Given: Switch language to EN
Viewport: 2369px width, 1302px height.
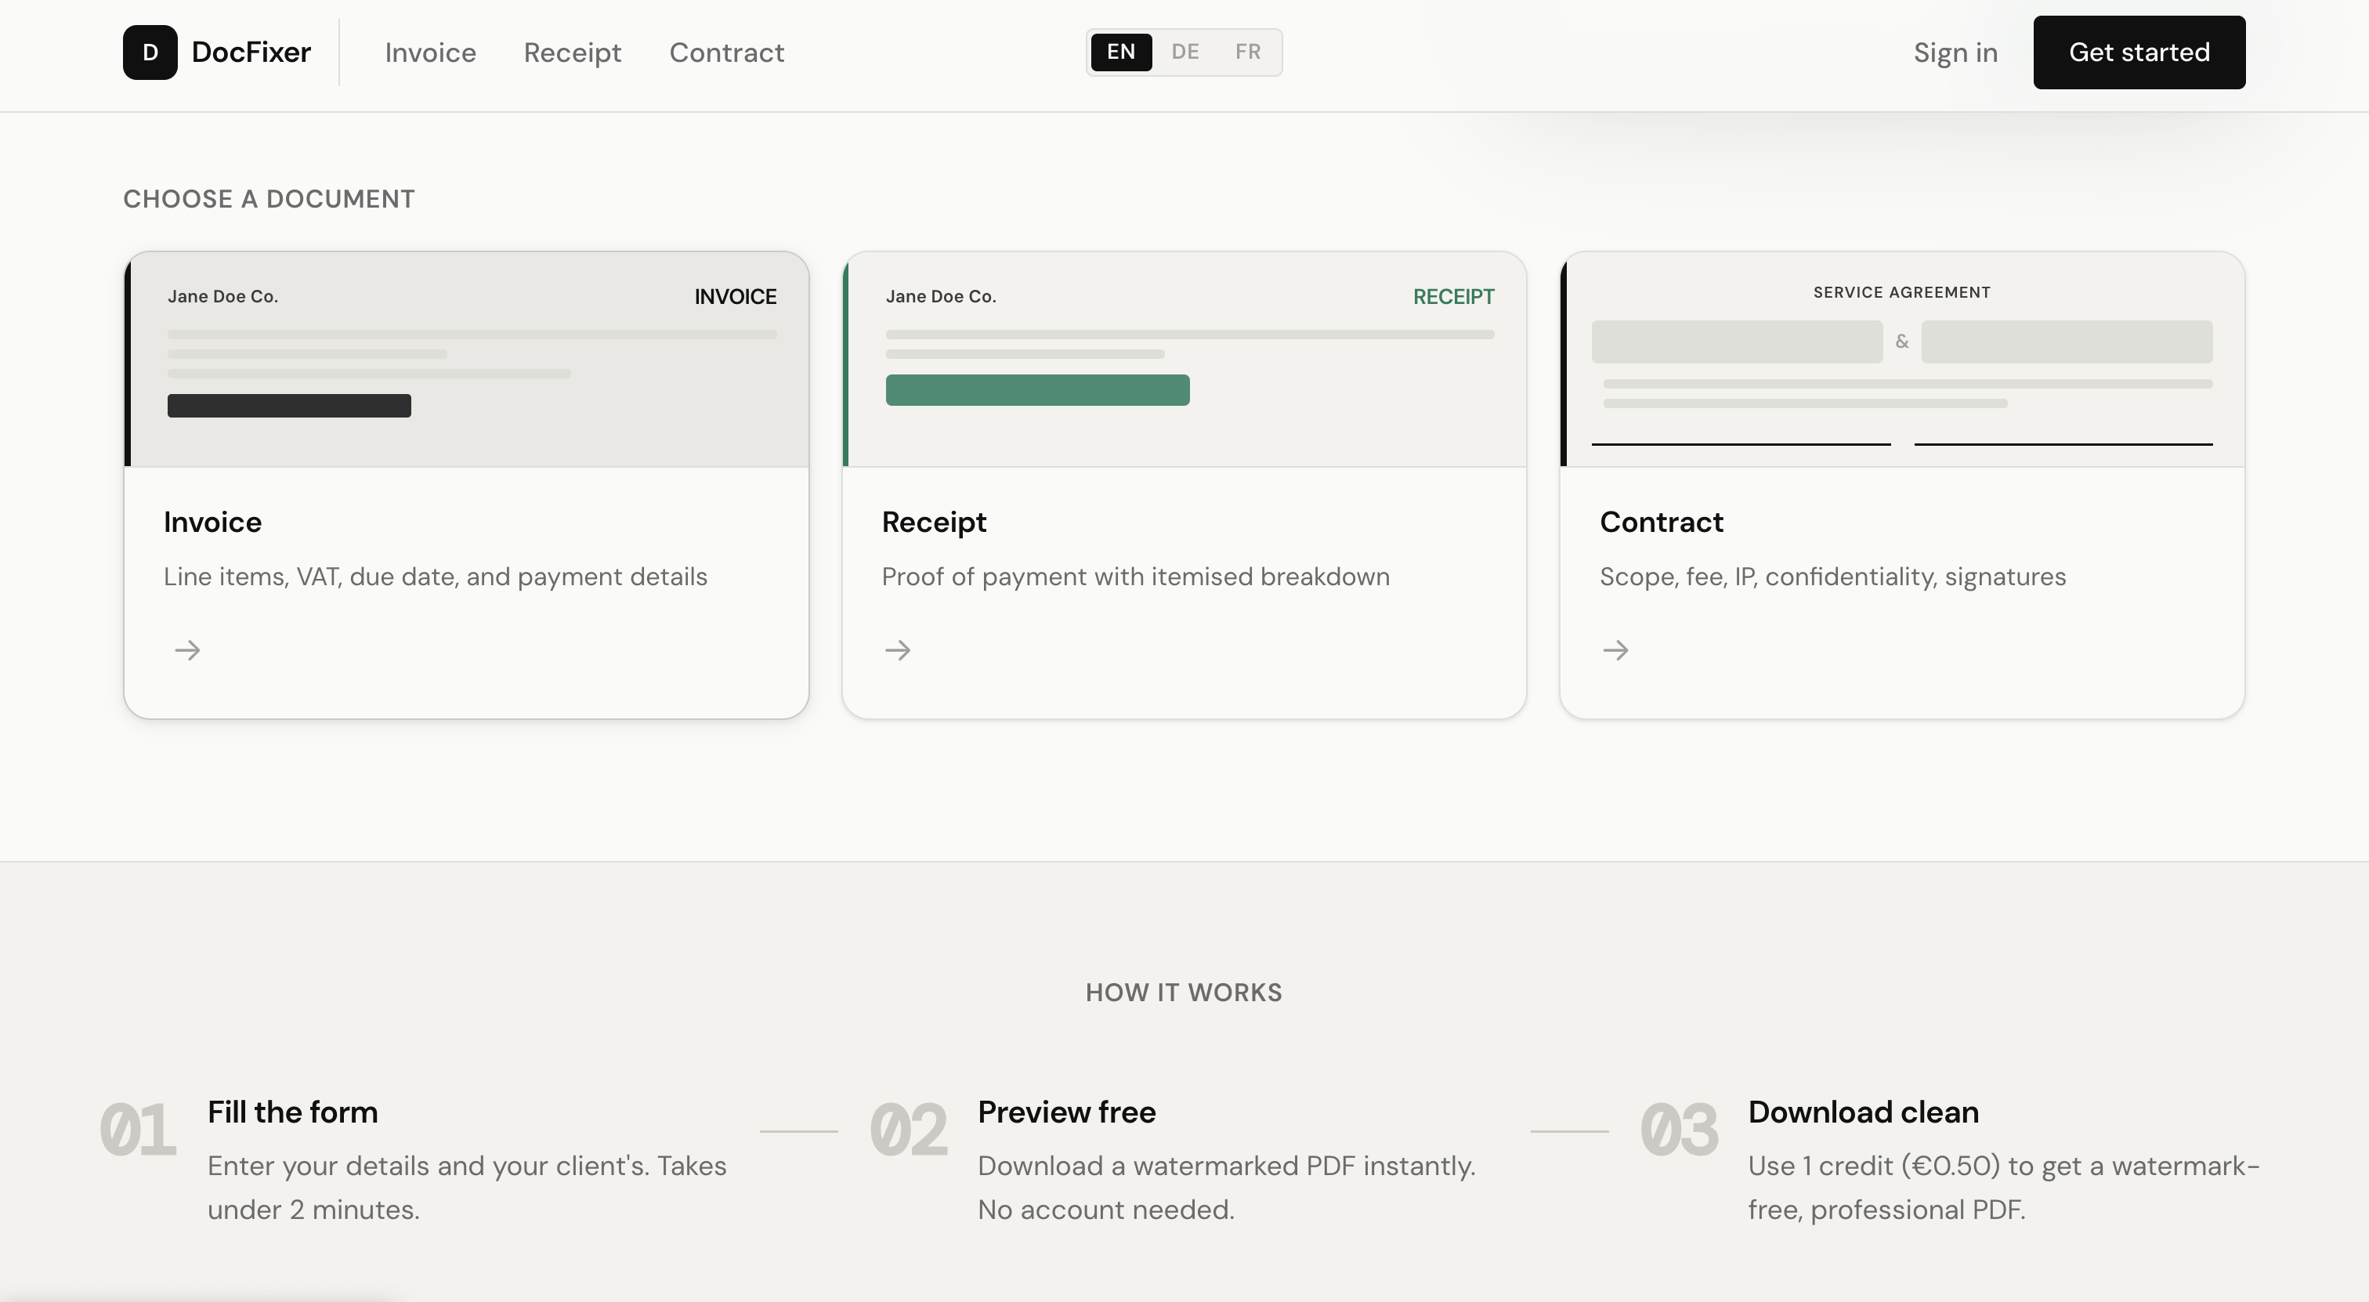Looking at the screenshot, I should click(x=1120, y=52).
